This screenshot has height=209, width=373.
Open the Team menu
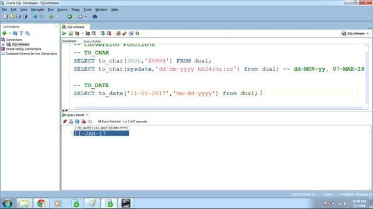(x=75, y=9)
